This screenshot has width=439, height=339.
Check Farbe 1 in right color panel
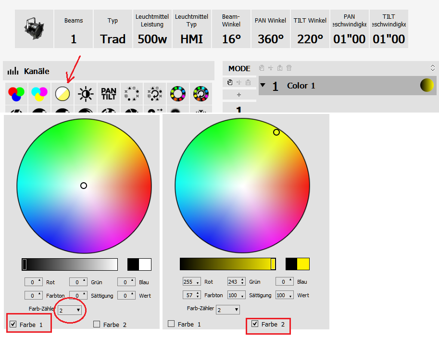171,324
